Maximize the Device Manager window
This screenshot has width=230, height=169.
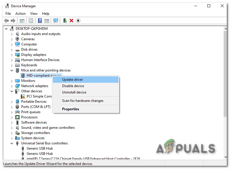[209, 6]
